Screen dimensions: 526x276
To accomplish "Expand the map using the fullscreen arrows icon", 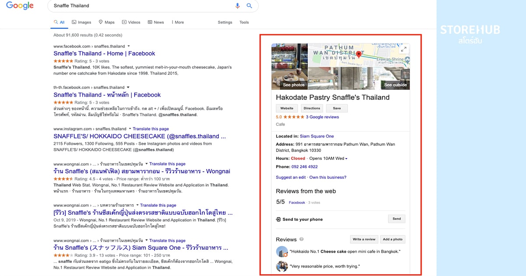I will click(x=405, y=50).
